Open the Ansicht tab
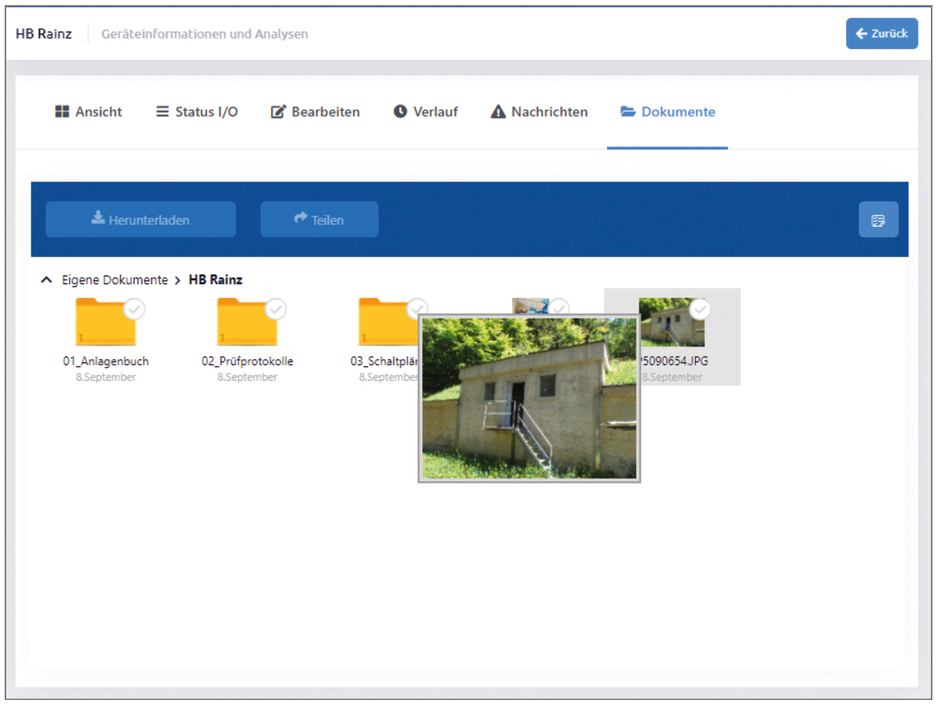The image size is (941, 707). (88, 112)
